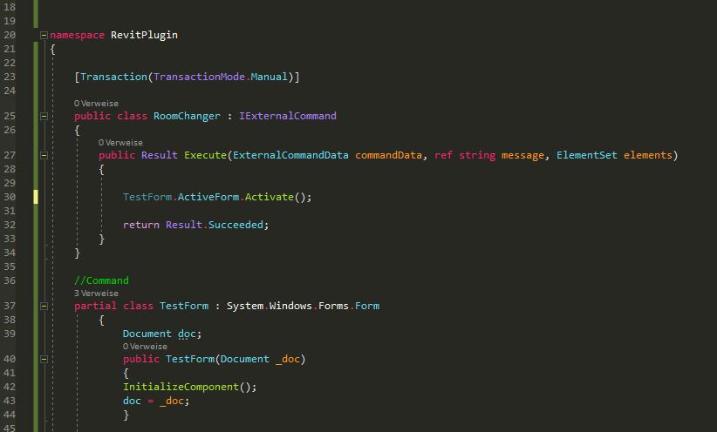Viewport: 717px width, 432px height.
Task: Click ActiveForm on line 30
Action: tap(208, 198)
